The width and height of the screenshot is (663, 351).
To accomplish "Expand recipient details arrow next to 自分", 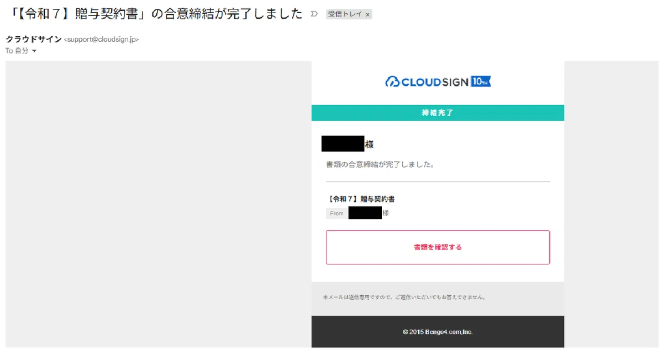I will coord(34,51).
